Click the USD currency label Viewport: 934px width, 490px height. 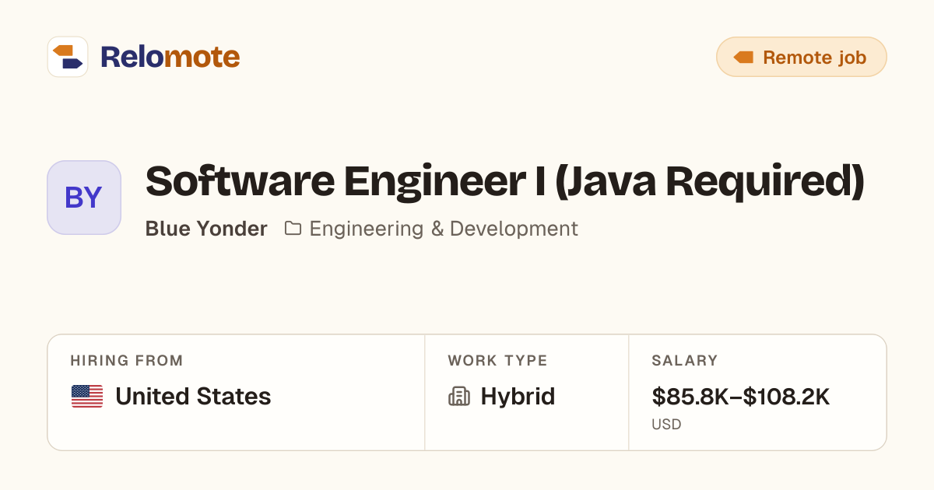click(666, 425)
